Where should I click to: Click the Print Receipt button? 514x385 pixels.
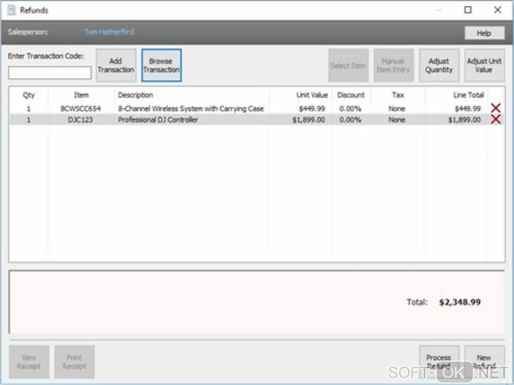coord(75,362)
